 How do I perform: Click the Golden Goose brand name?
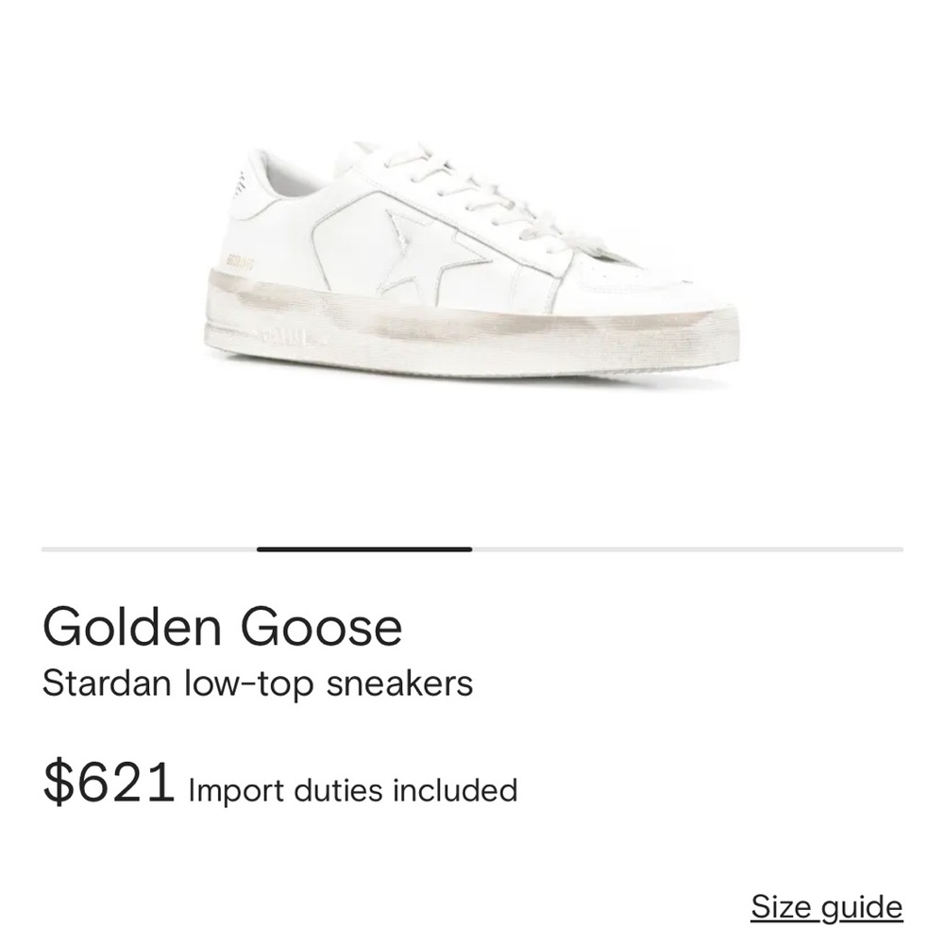[x=222, y=628]
